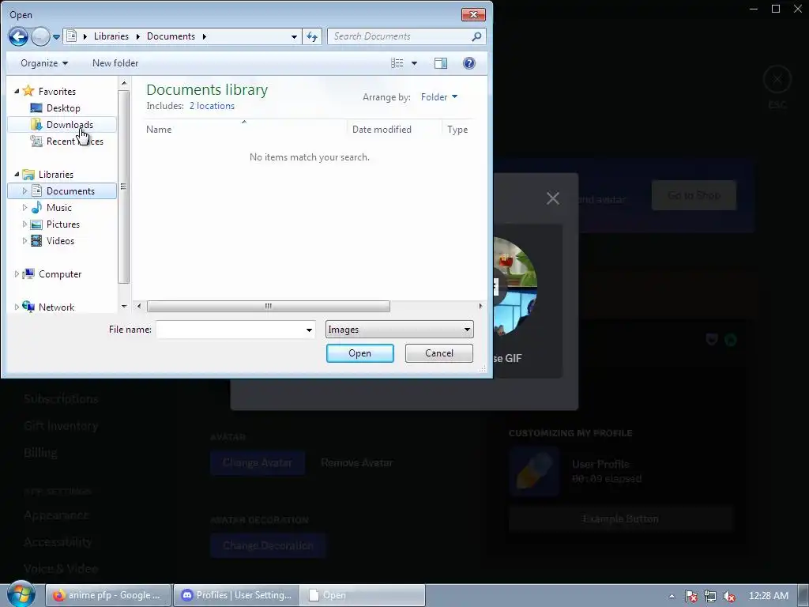Image resolution: width=809 pixels, height=607 pixels.
Task: Click the document icon in address bar
Action: [72, 36]
